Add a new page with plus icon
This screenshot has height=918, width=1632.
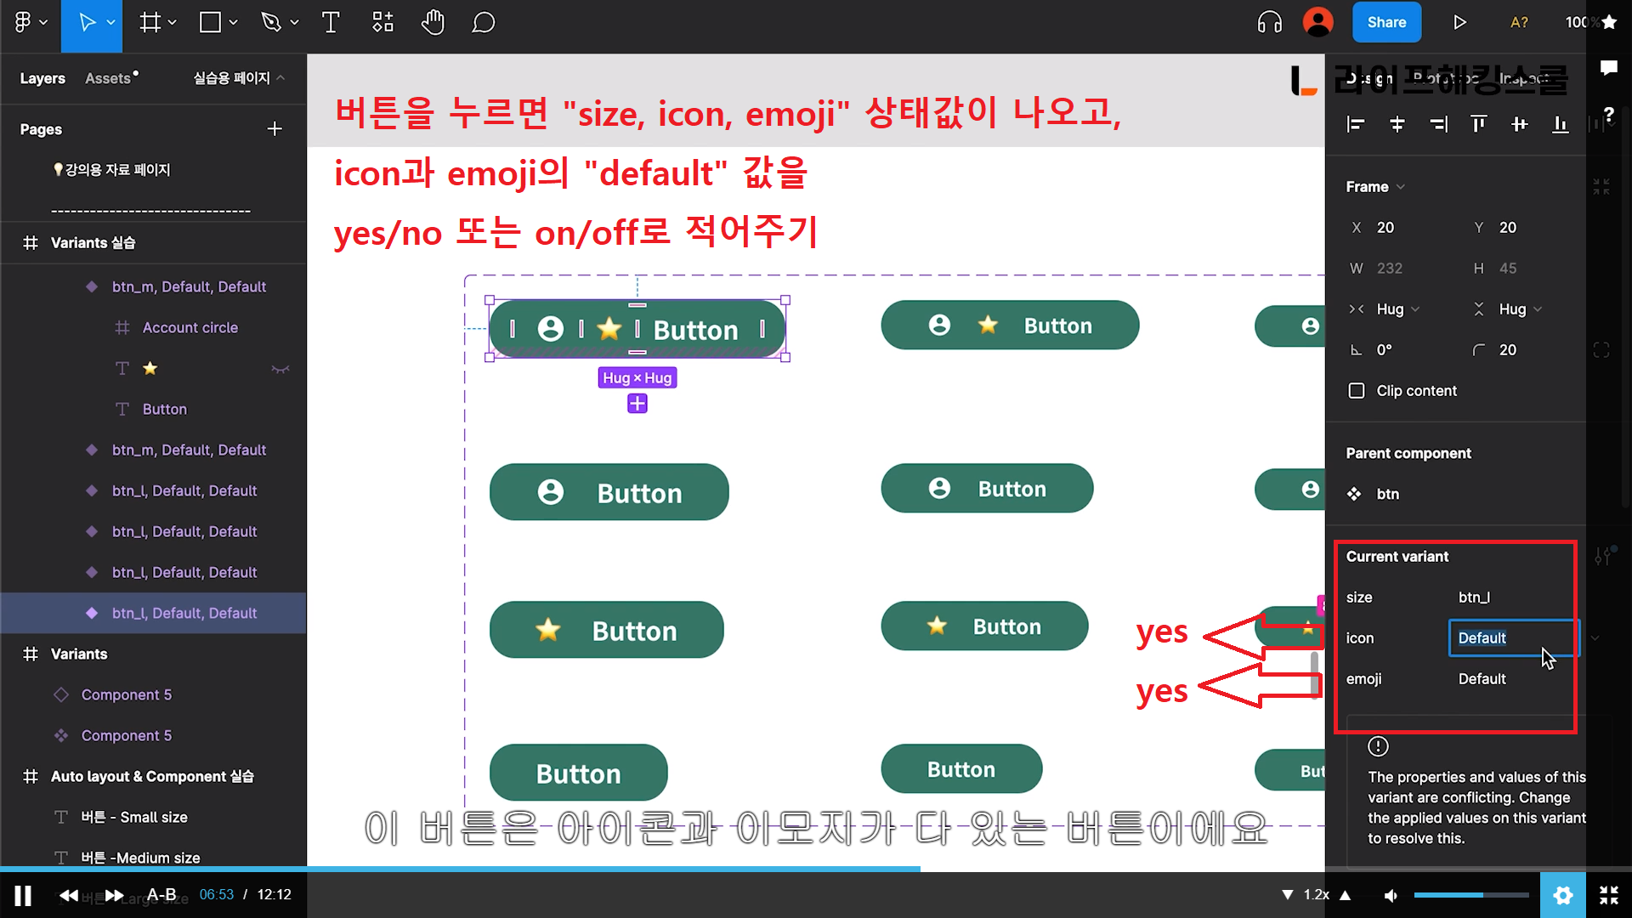click(x=275, y=129)
